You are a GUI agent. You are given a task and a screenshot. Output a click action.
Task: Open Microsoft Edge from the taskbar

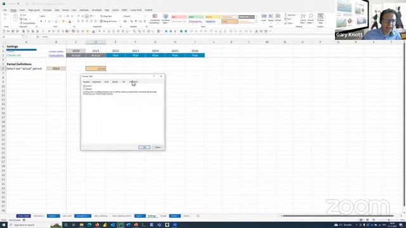89,225
